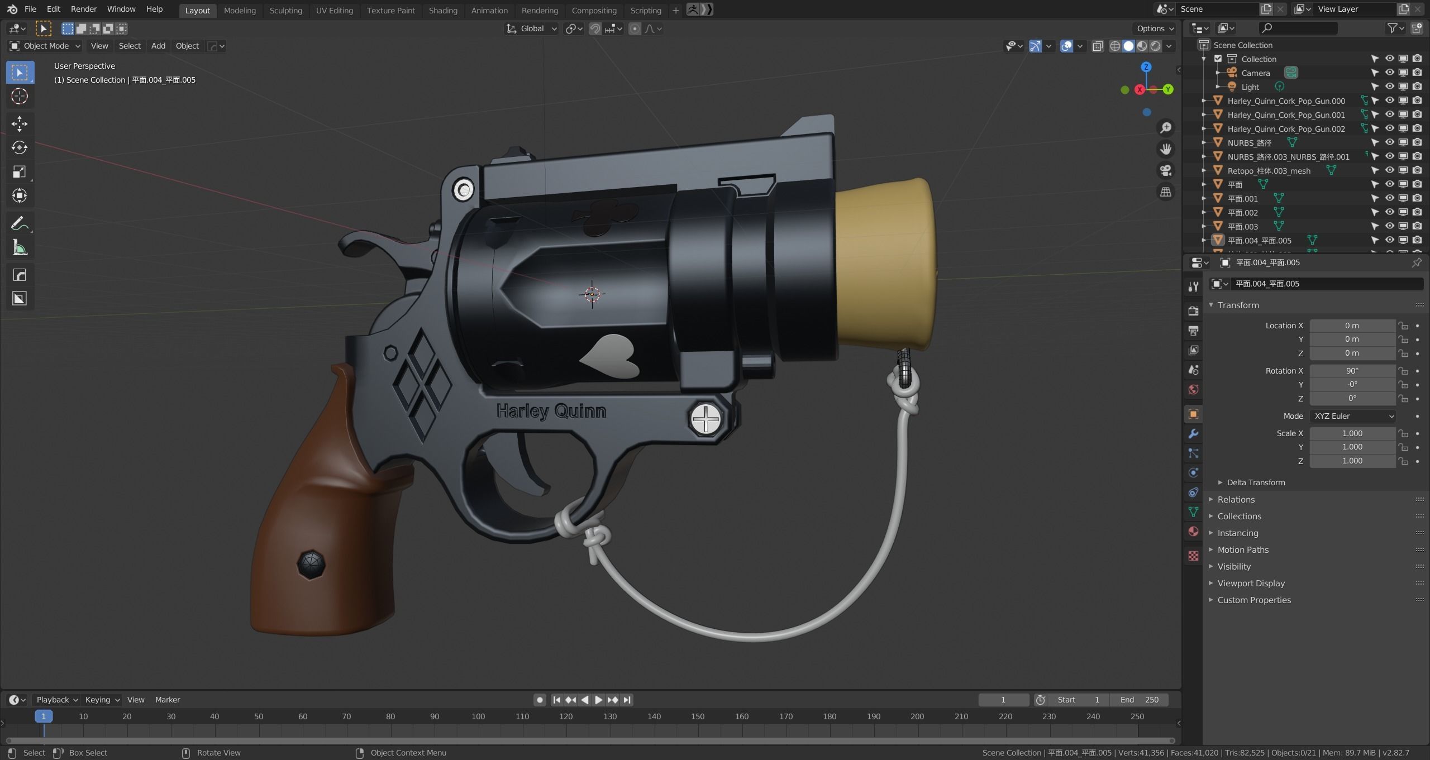Open the viewport Select menu
The width and height of the screenshot is (1430, 760).
coord(130,46)
